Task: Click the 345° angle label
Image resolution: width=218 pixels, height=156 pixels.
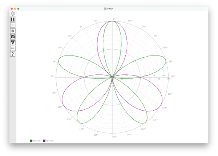Action: [130, 21]
